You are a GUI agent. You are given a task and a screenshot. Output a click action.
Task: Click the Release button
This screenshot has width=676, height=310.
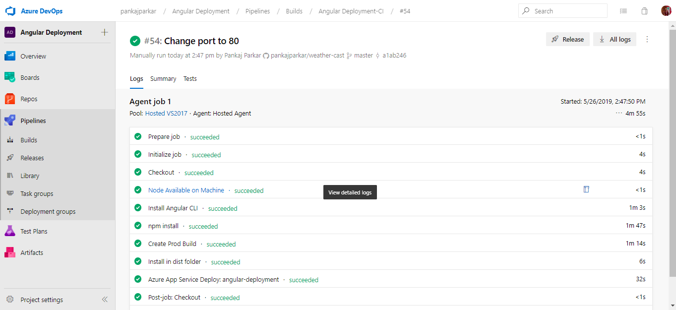[567, 39]
